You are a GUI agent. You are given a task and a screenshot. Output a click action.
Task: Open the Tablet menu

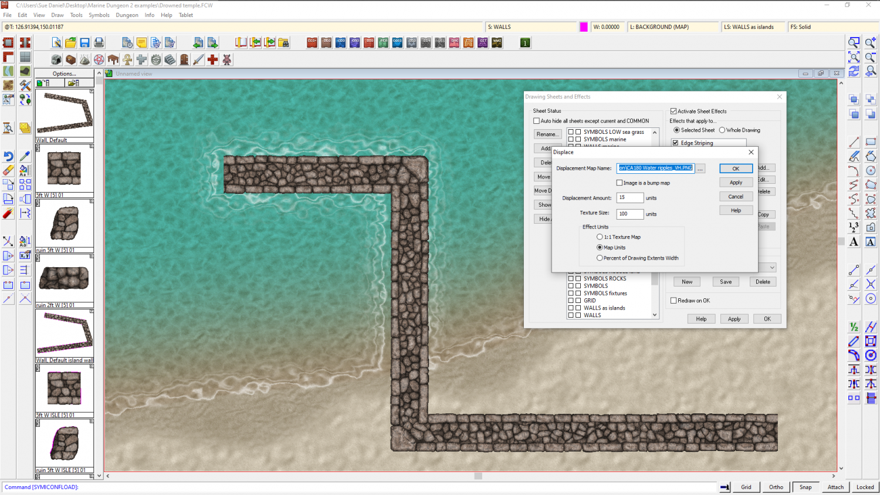[186, 15]
